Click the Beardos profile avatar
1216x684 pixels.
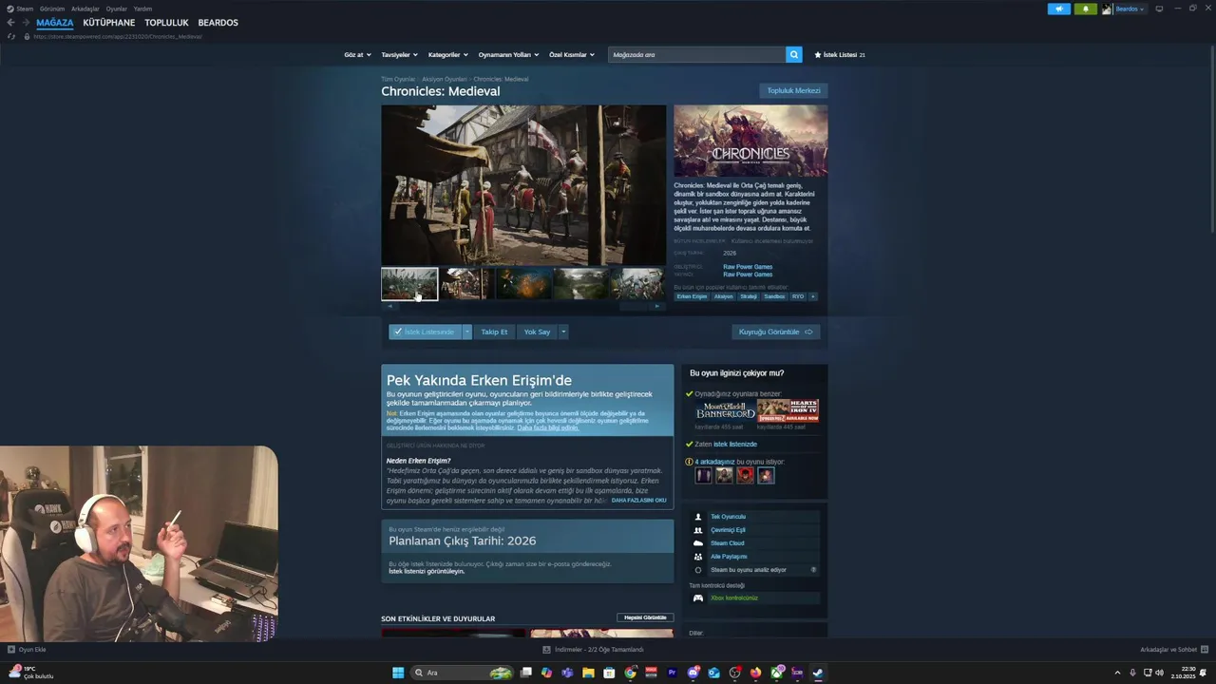coord(1107,9)
